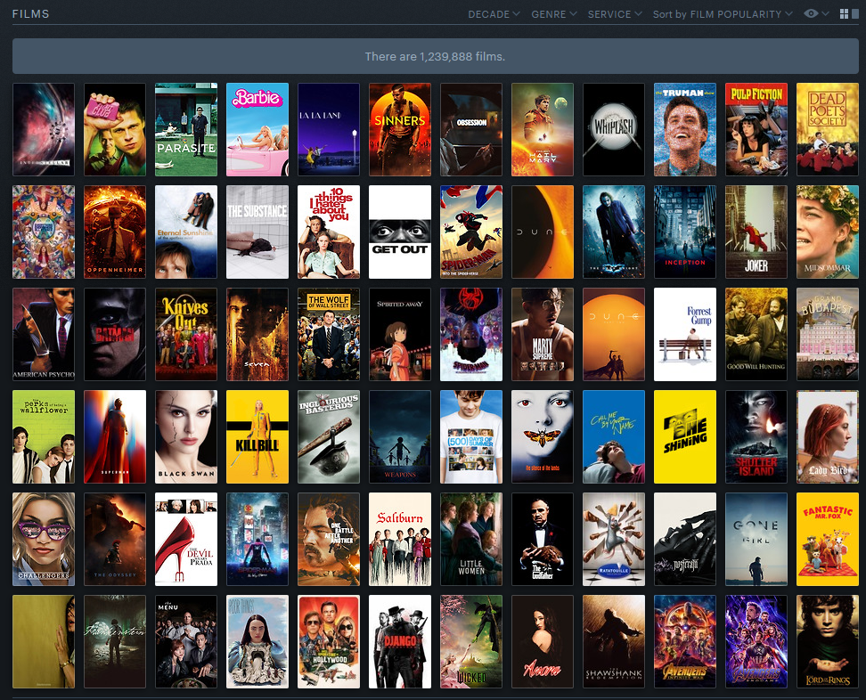Open the Dead Poets Society poster

828,130
